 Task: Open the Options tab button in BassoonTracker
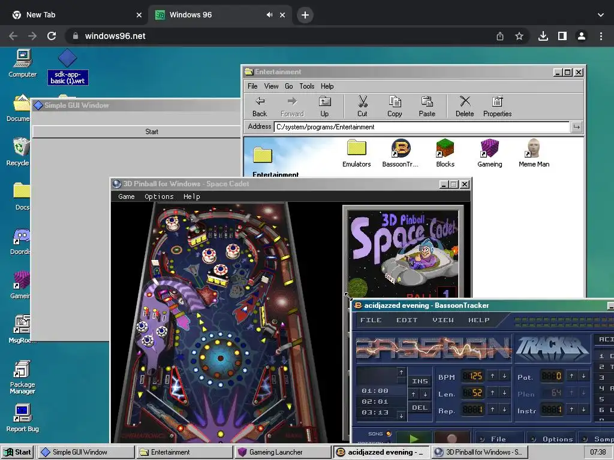[552, 439]
